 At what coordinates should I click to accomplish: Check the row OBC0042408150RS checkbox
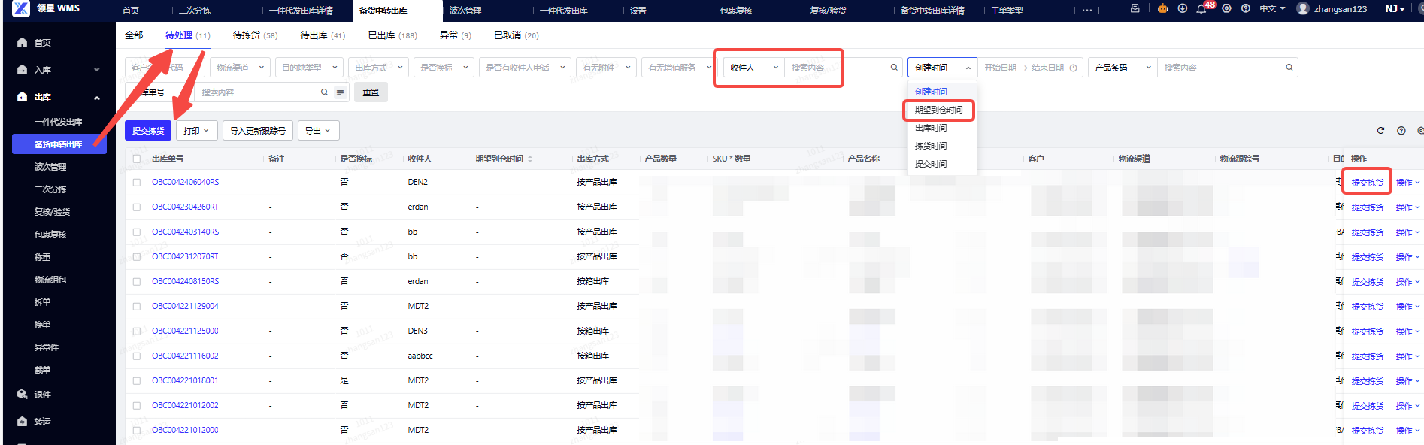point(137,282)
